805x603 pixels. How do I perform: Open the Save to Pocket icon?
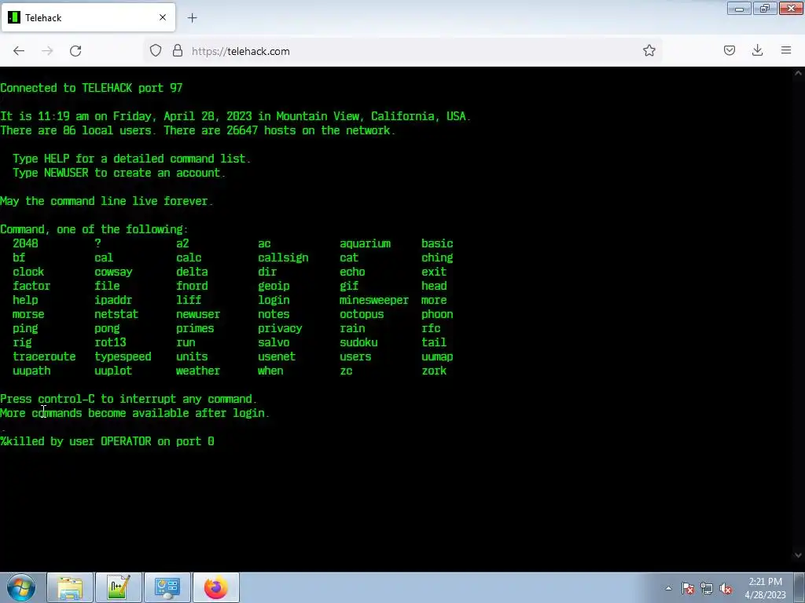coord(729,50)
